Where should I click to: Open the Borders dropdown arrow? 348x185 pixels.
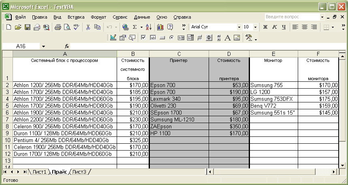coord(333,27)
